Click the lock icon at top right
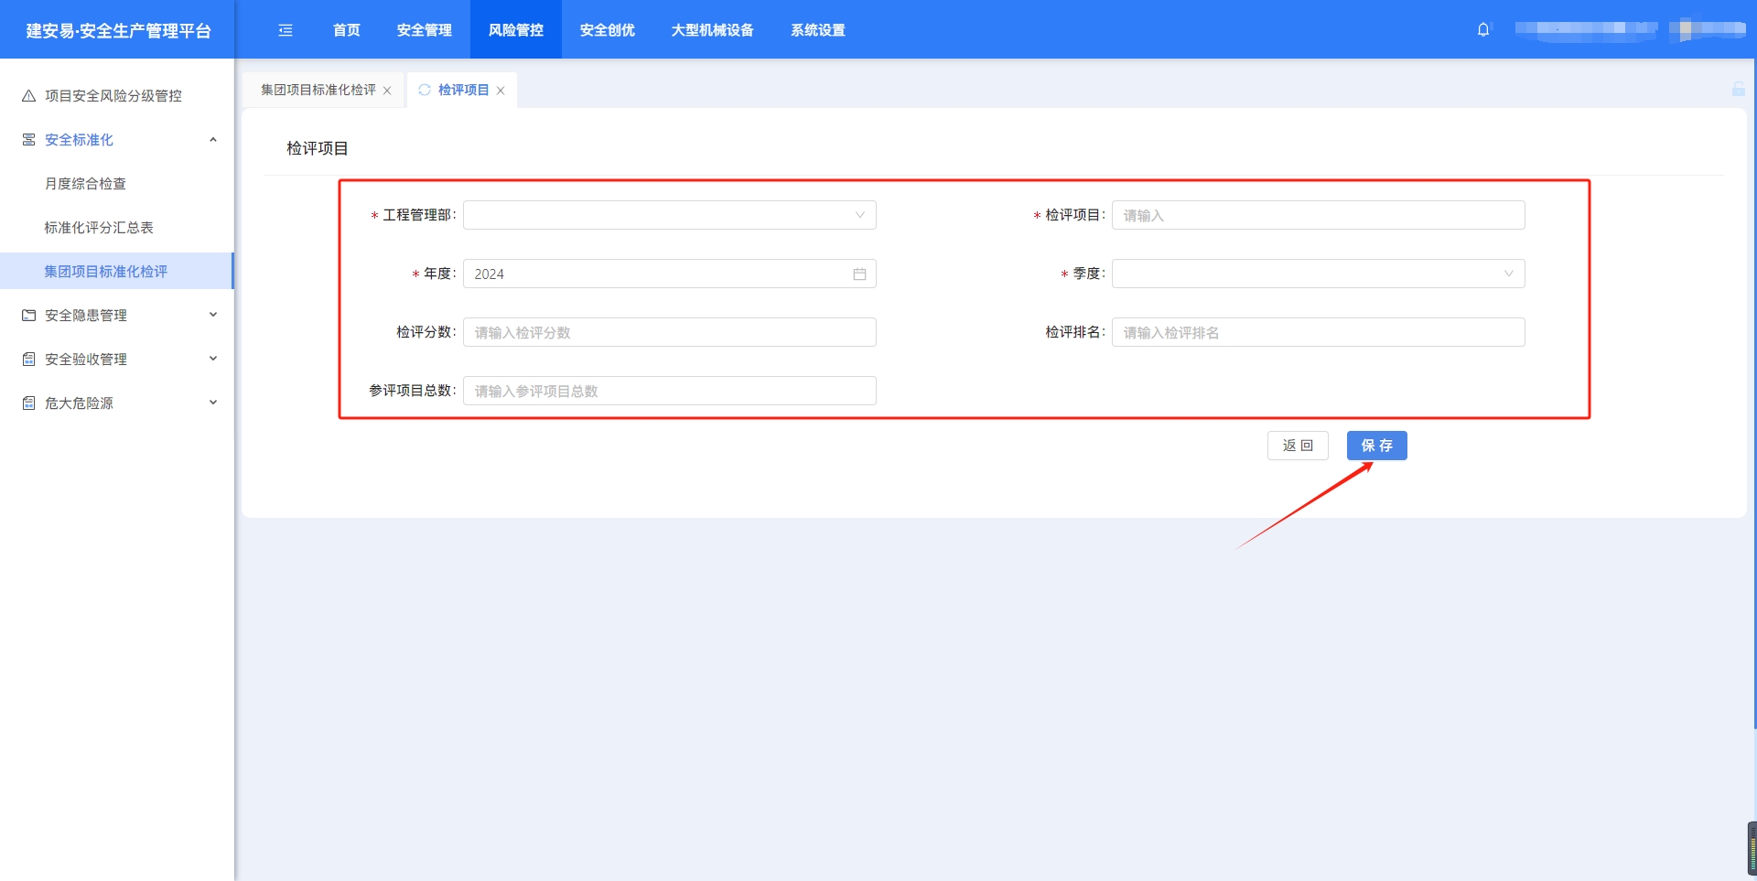Viewport: 1757px width, 881px height. tap(1738, 89)
